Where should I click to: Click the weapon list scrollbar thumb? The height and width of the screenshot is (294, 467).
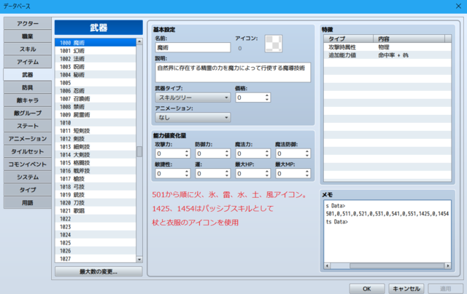point(139,151)
